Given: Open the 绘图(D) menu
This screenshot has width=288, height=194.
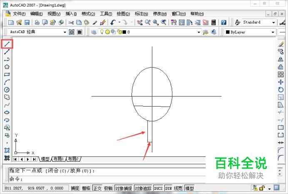Looking at the screenshot, I should 123,14.
